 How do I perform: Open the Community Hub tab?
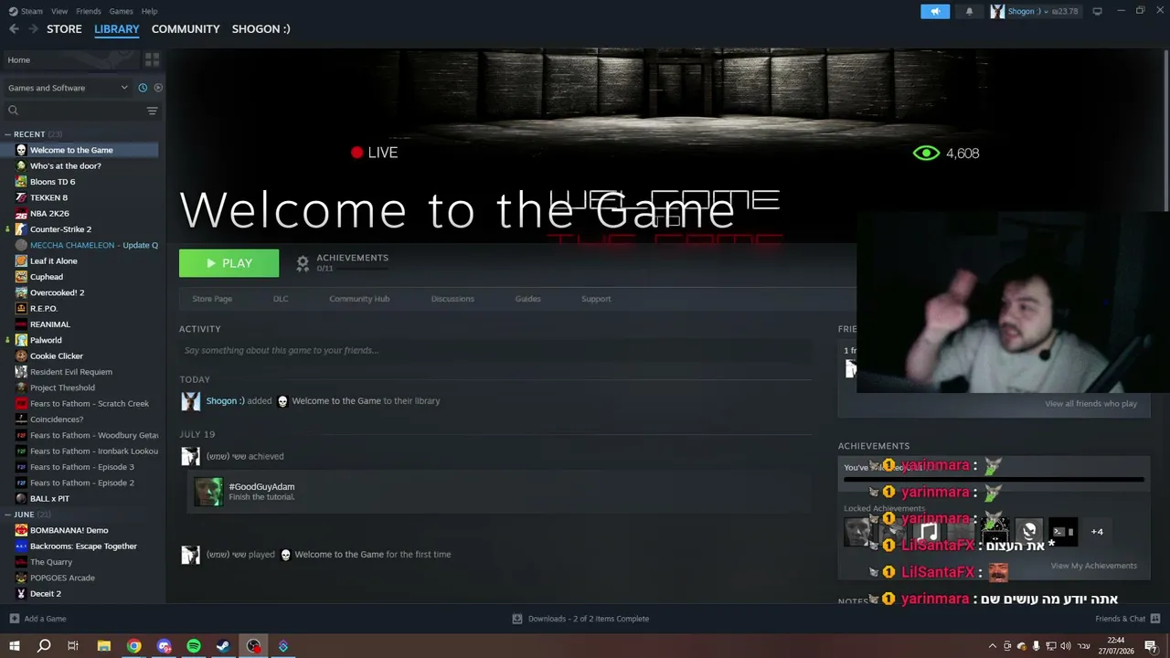coord(359,299)
